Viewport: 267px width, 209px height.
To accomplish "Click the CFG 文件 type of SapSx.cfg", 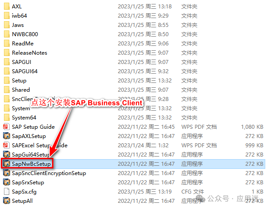I will pos(192,191).
